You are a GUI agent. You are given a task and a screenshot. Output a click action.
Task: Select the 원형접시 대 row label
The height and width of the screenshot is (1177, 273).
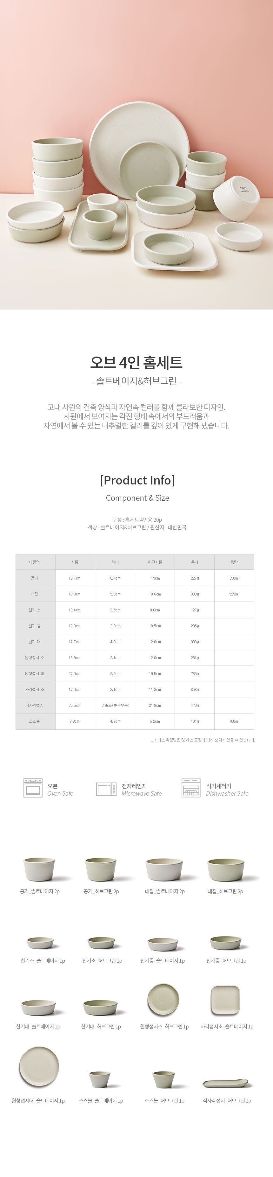tap(35, 673)
